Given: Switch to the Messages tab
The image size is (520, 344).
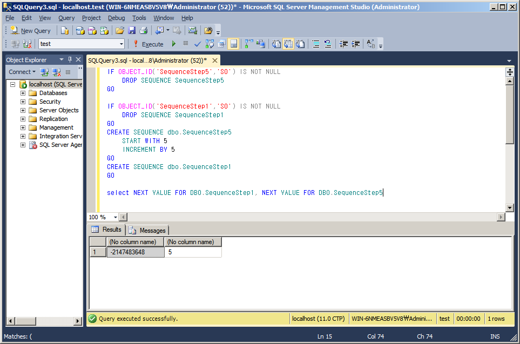Looking at the screenshot, I should pos(147,230).
